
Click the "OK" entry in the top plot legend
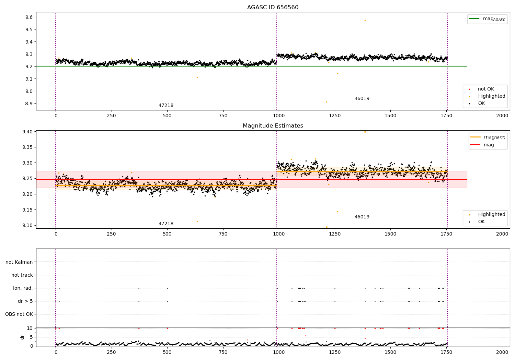481,104
